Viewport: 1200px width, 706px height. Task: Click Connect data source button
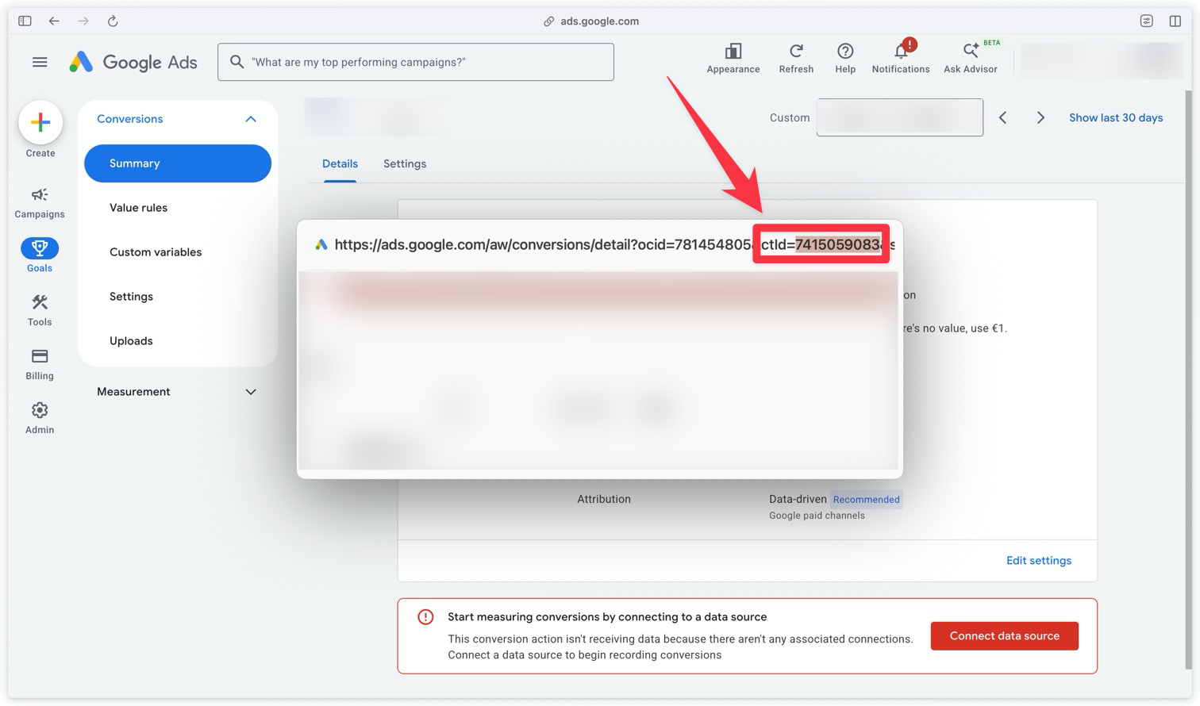[x=1005, y=636]
